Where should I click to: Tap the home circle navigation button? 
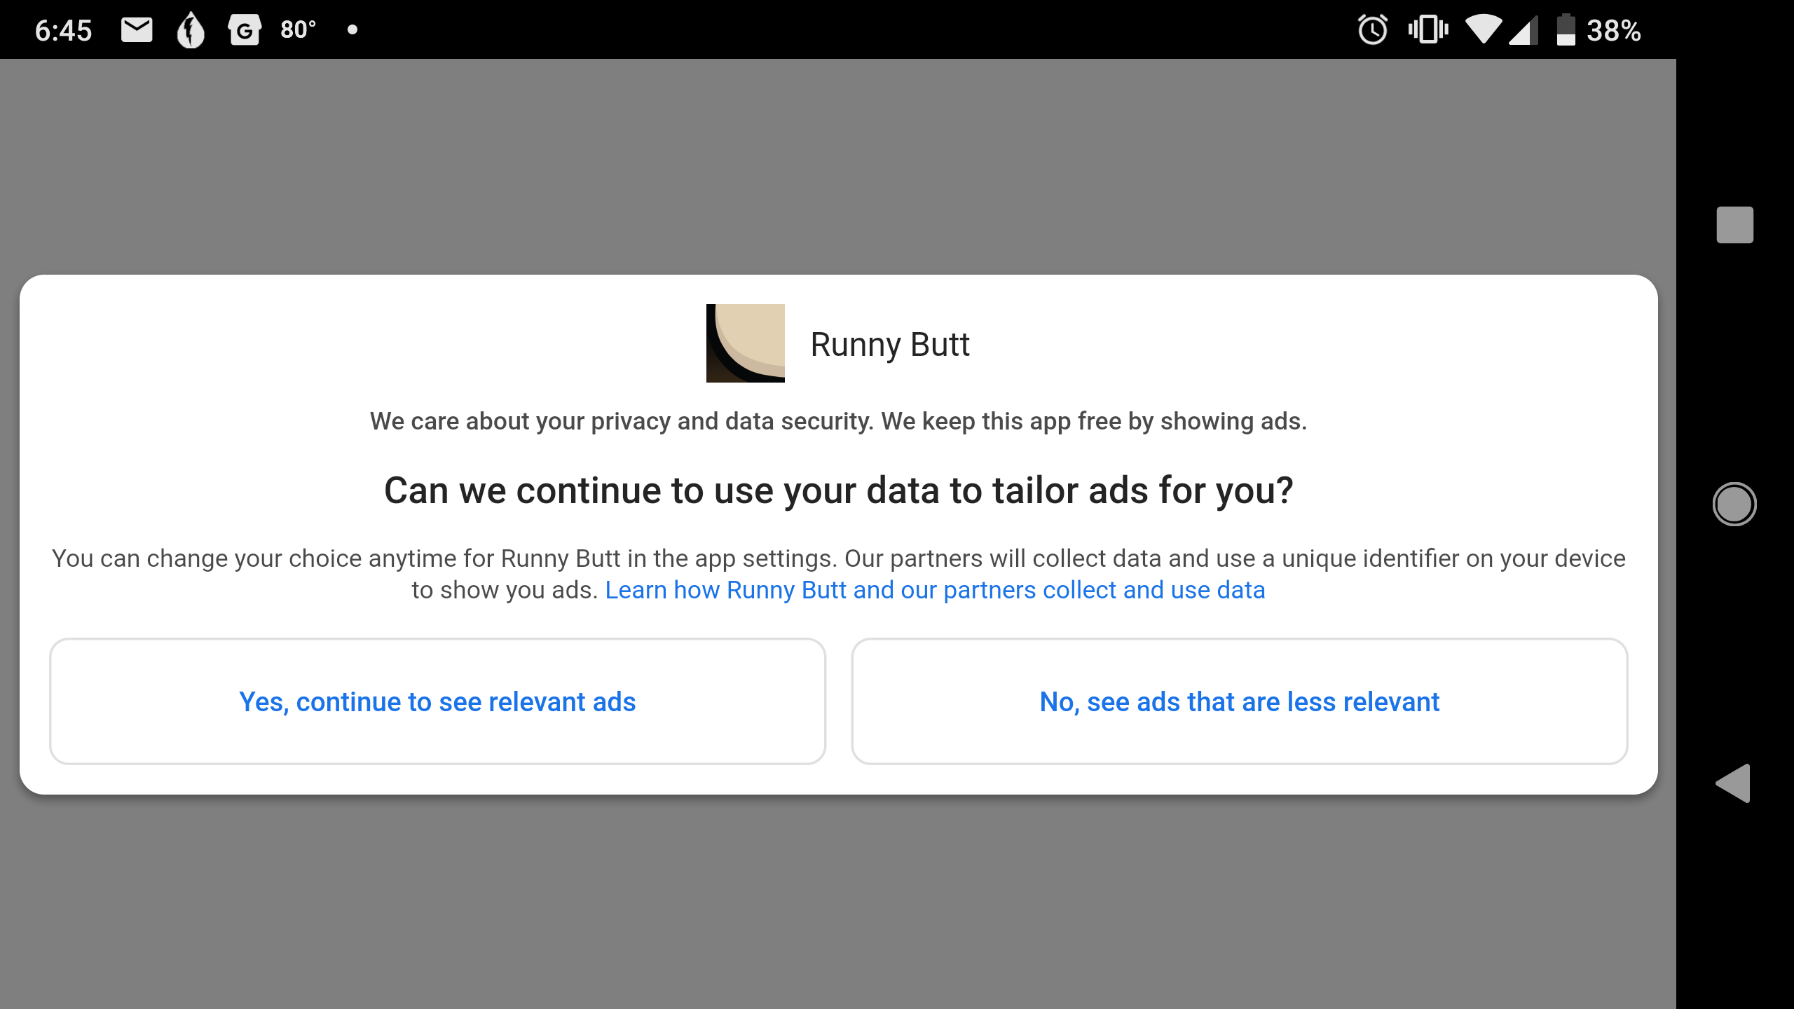[1734, 503]
